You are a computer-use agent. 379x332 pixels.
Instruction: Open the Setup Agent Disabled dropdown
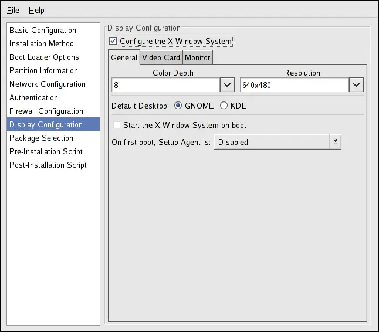point(277,142)
